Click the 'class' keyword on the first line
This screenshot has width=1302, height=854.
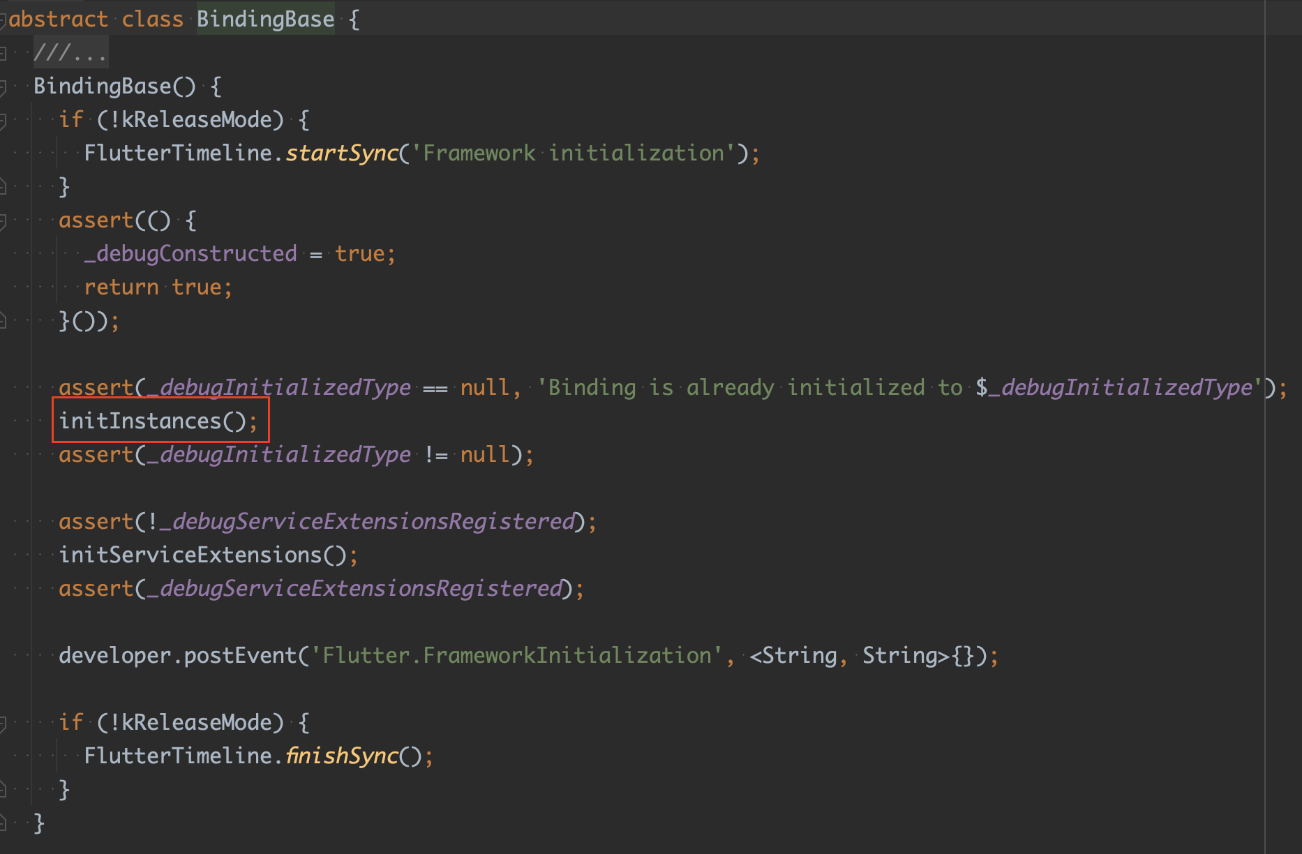click(152, 20)
